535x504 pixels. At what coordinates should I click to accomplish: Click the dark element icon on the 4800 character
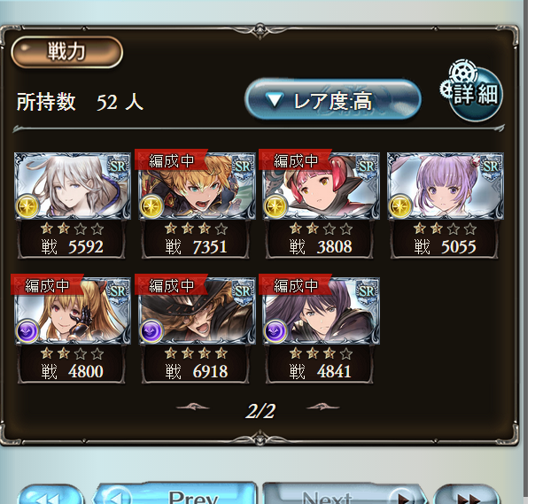pos(27,330)
